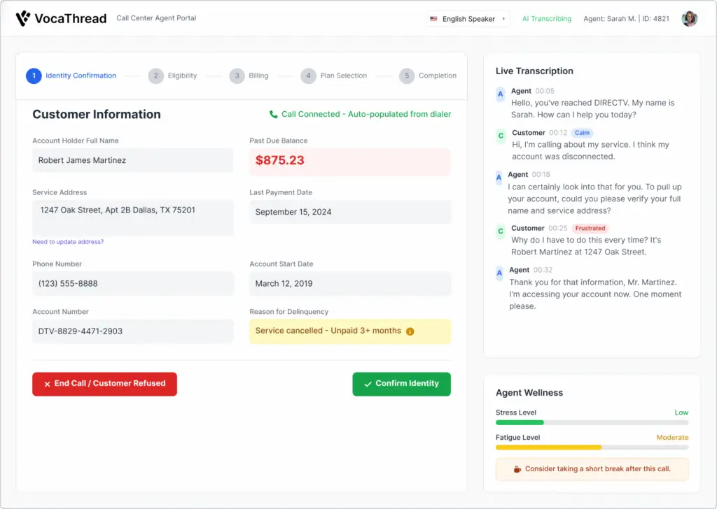717x509 pixels.
Task: Click the coffee cup break icon
Action: coord(517,469)
